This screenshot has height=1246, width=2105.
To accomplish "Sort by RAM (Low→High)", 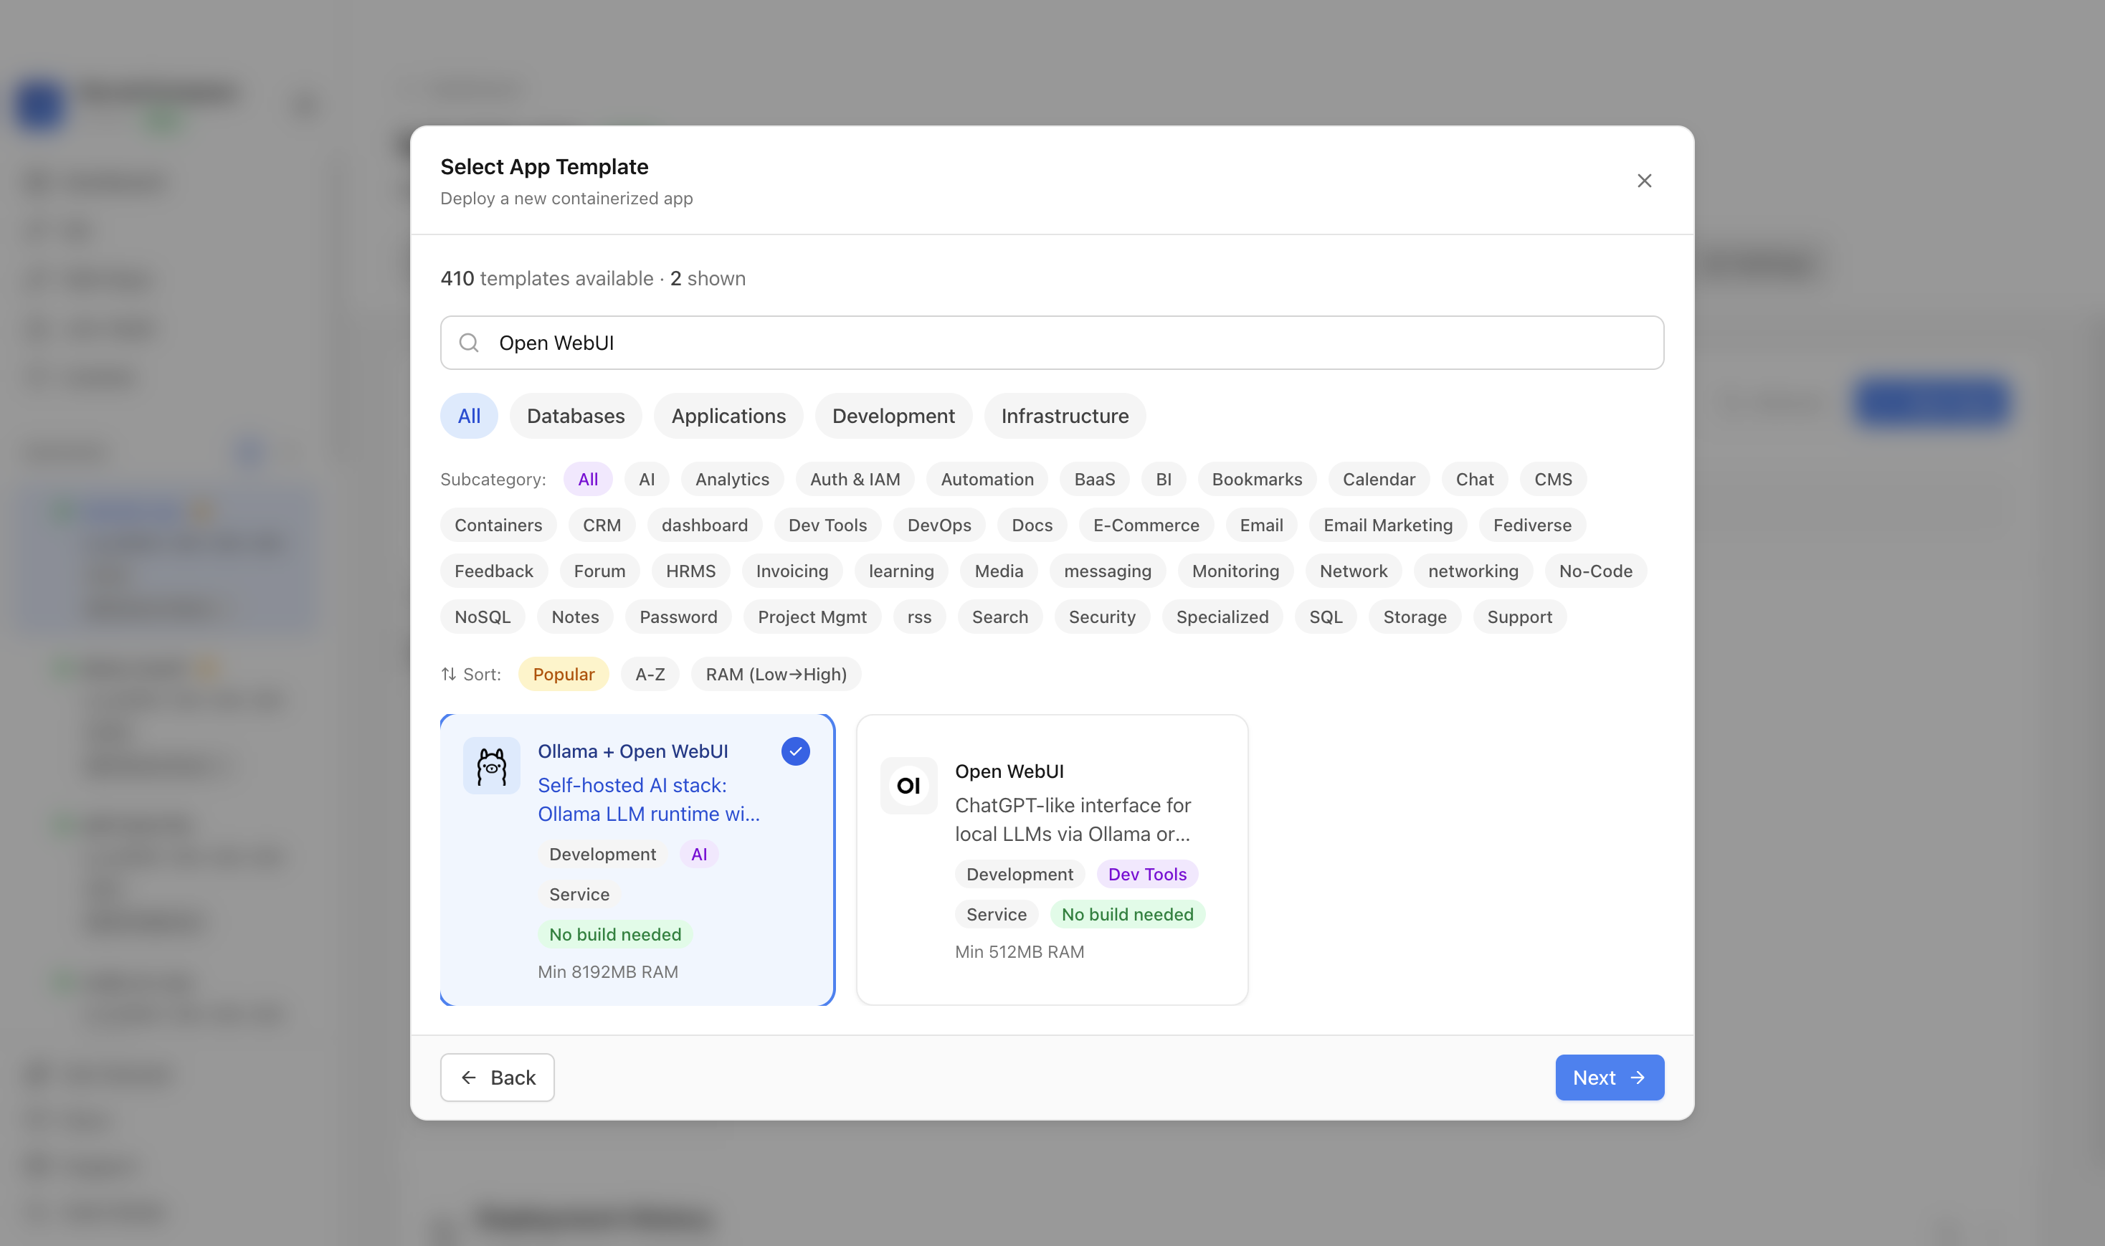I will 776,674.
